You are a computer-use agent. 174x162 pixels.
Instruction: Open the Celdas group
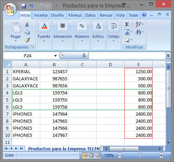click(x=113, y=35)
